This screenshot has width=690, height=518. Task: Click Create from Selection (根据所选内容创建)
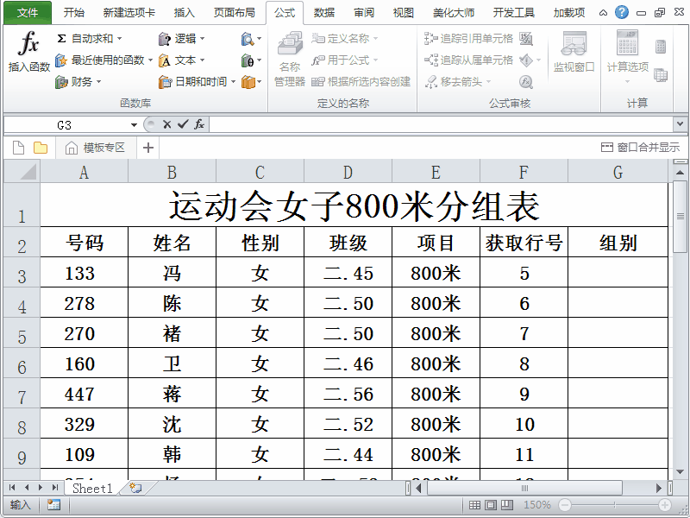361,81
